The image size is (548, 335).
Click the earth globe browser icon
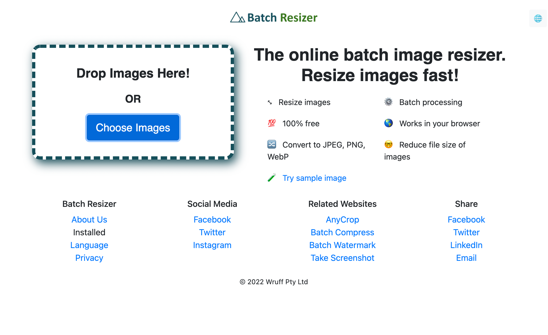point(388,123)
